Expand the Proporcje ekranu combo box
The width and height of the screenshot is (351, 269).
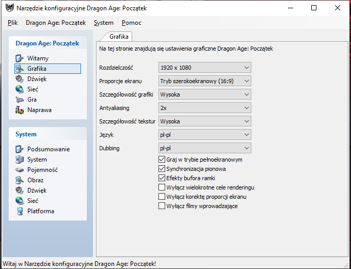205,81
